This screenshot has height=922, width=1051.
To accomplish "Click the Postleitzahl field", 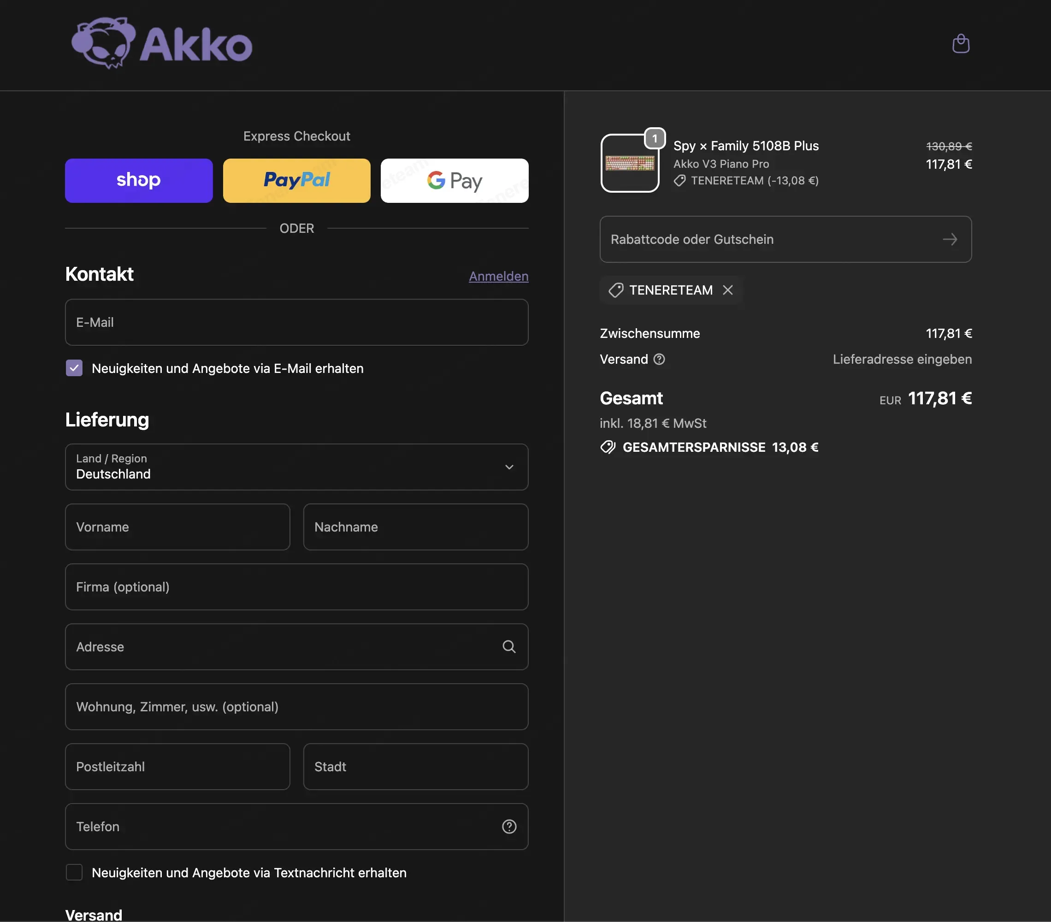I will [x=177, y=767].
